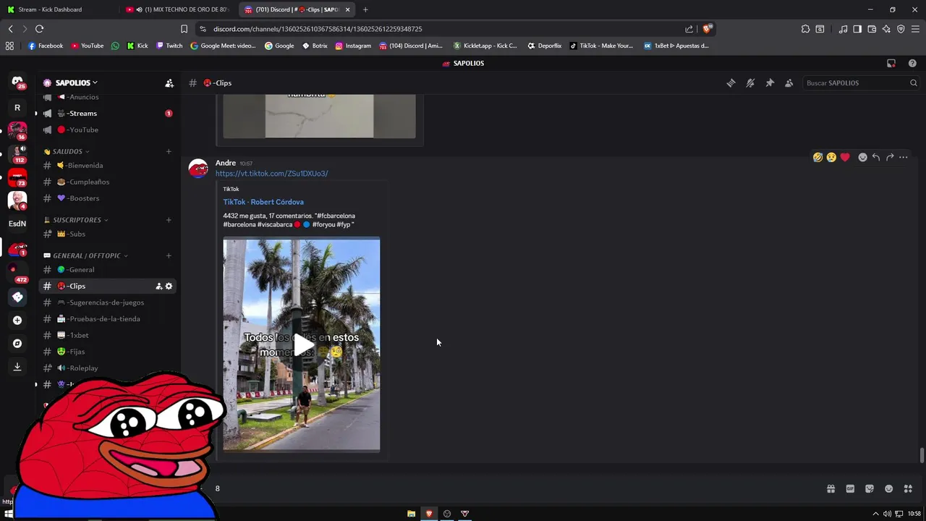Open the General text channel
This screenshot has height=521, width=926.
pos(107,270)
